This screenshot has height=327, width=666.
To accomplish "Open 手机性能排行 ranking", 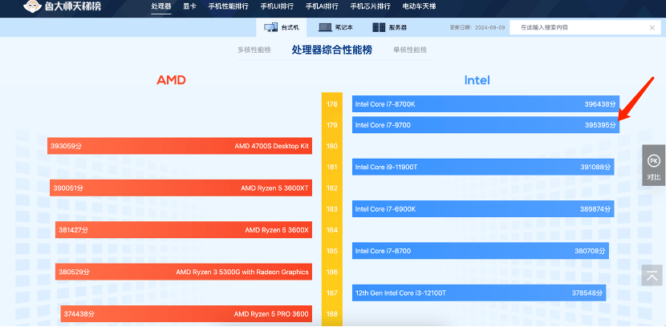I will click(x=229, y=6).
